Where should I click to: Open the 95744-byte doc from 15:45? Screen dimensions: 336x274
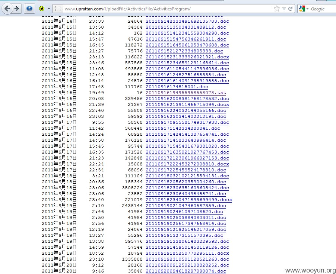coord(187,146)
